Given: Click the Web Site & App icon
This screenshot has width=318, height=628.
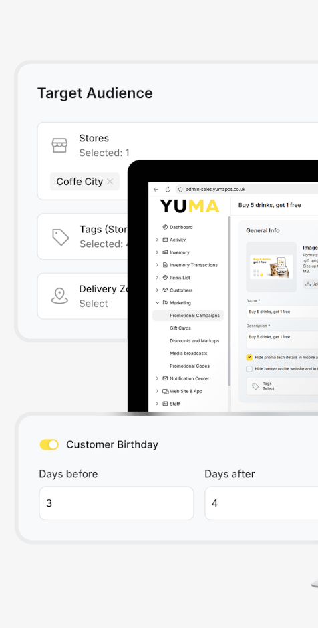Looking at the screenshot, I should [165, 391].
